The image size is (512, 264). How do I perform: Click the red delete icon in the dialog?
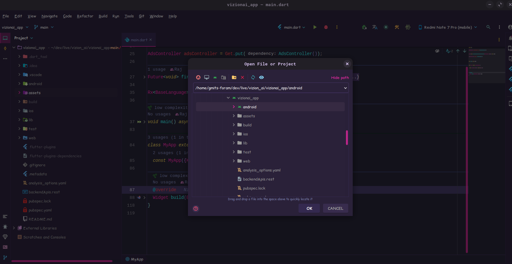242,77
